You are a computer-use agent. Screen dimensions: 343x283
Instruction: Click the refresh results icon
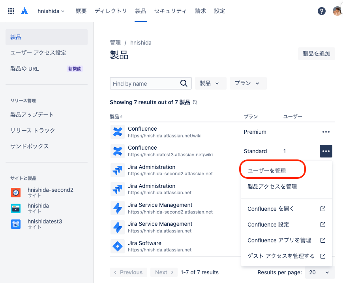tap(195, 102)
